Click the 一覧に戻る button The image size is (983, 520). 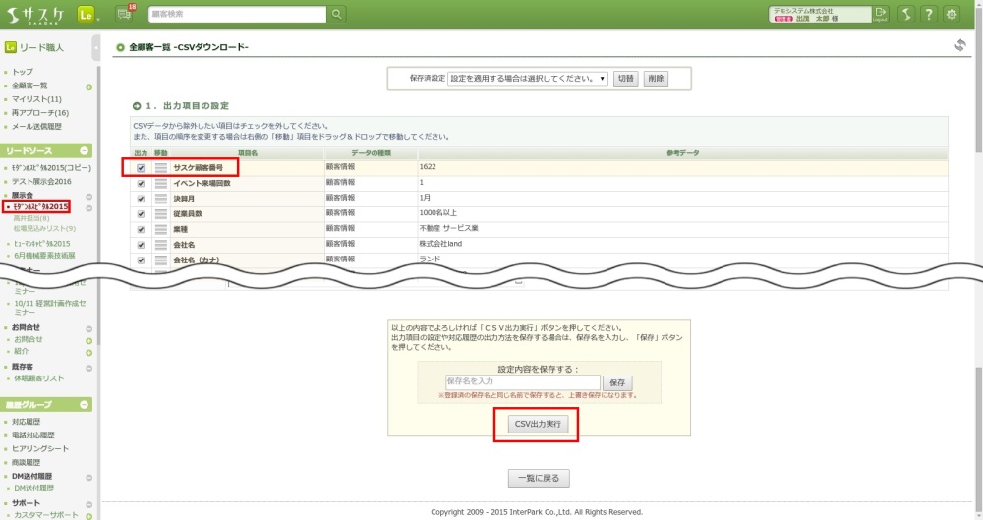pos(539,478)
